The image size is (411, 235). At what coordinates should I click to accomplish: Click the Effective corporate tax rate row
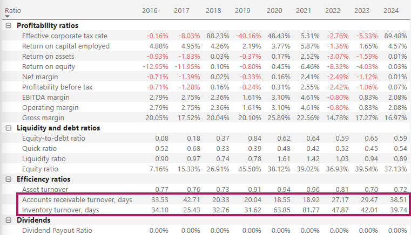65,36
